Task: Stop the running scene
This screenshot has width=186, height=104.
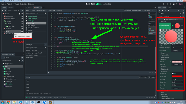Action: (x=170, y=4)
